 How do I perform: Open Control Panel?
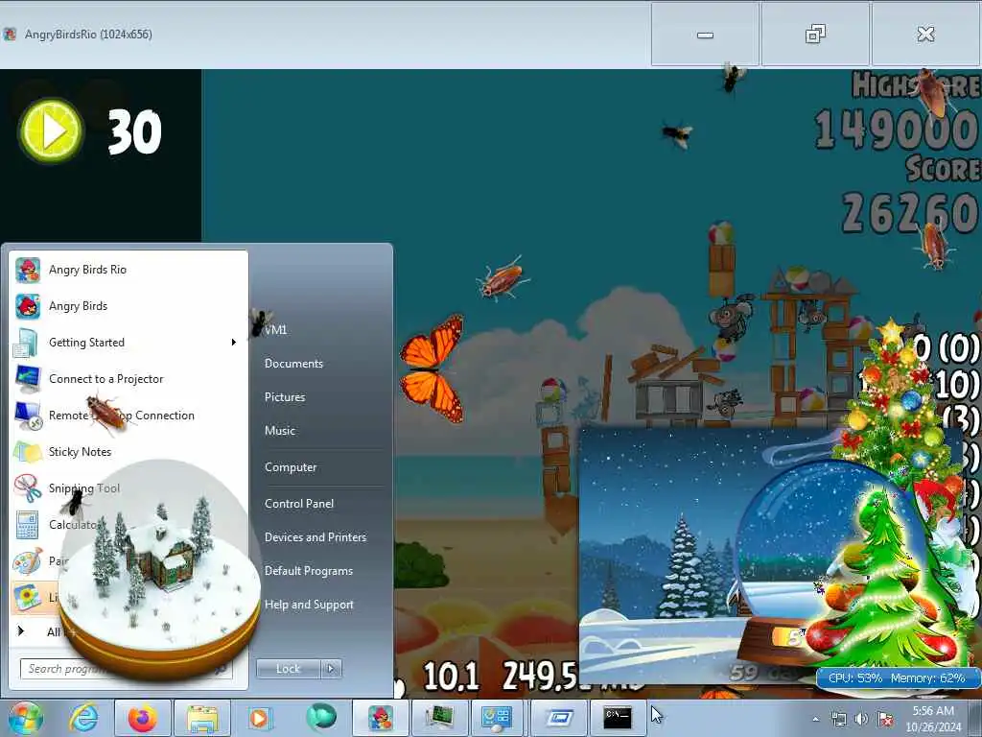pos(299,504)
